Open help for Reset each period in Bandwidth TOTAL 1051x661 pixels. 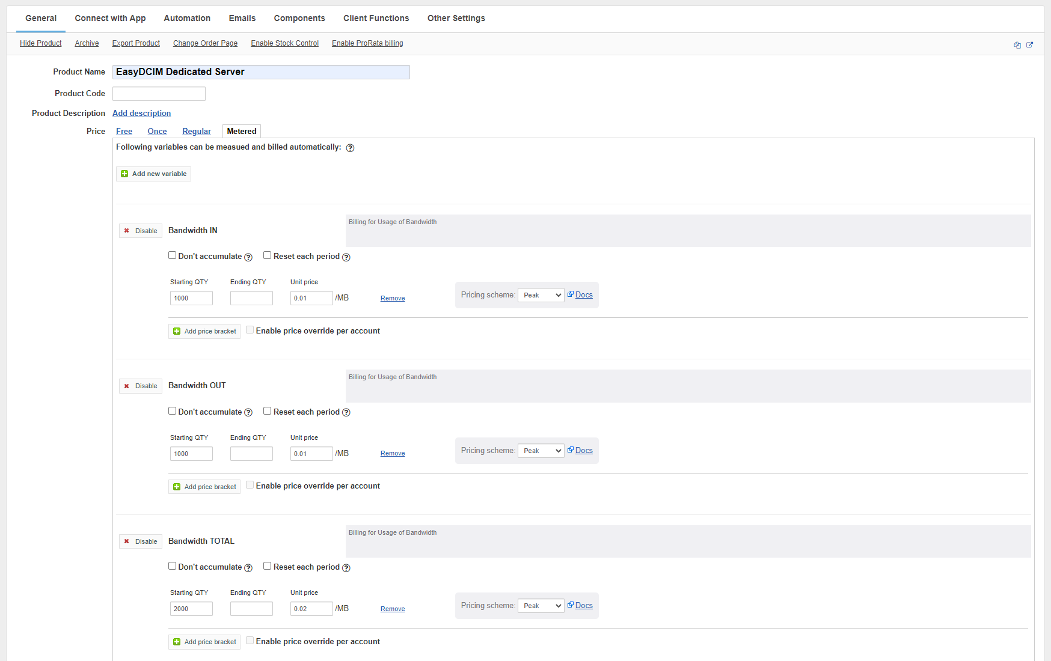click(346, 568)
